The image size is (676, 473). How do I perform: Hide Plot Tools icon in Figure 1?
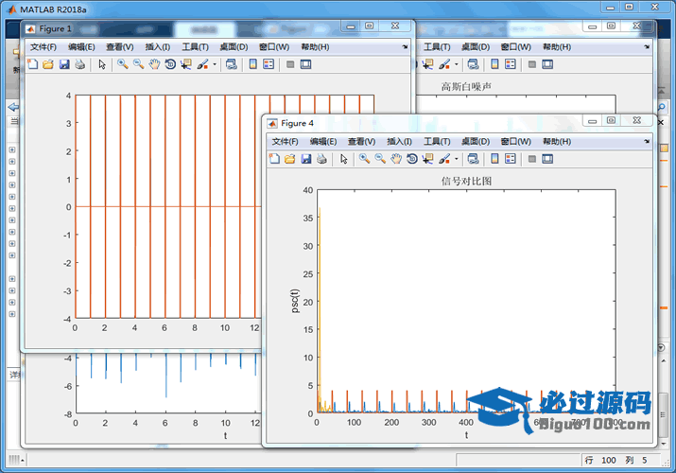(290, 64)
